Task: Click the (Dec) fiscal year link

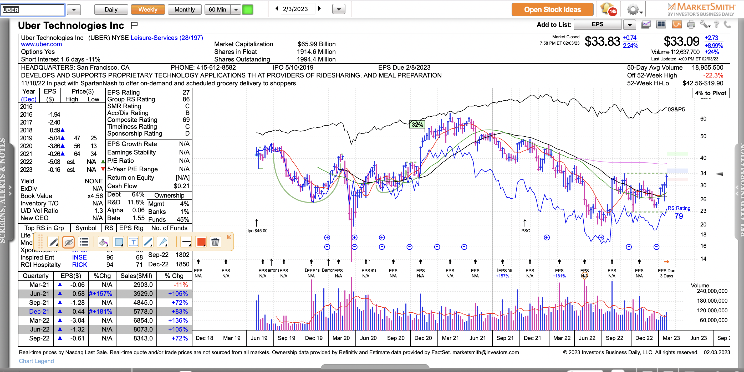Action: (29, 99)
